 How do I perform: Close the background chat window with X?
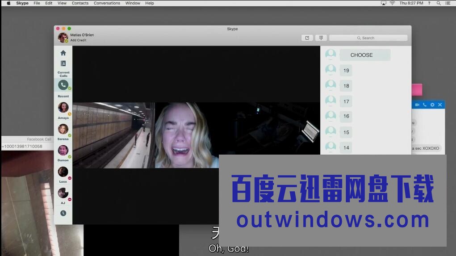(440, 105)
